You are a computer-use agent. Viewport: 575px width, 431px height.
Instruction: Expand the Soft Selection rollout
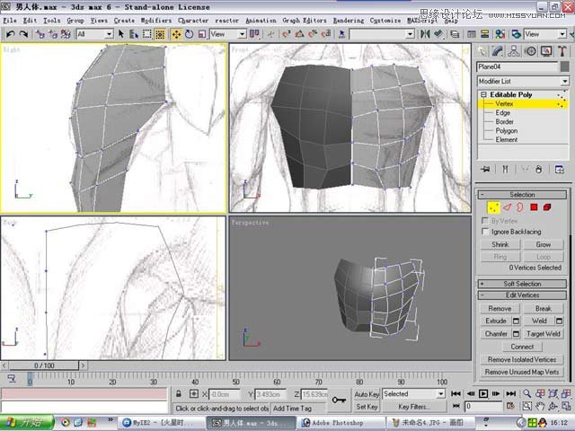(522, 284)
